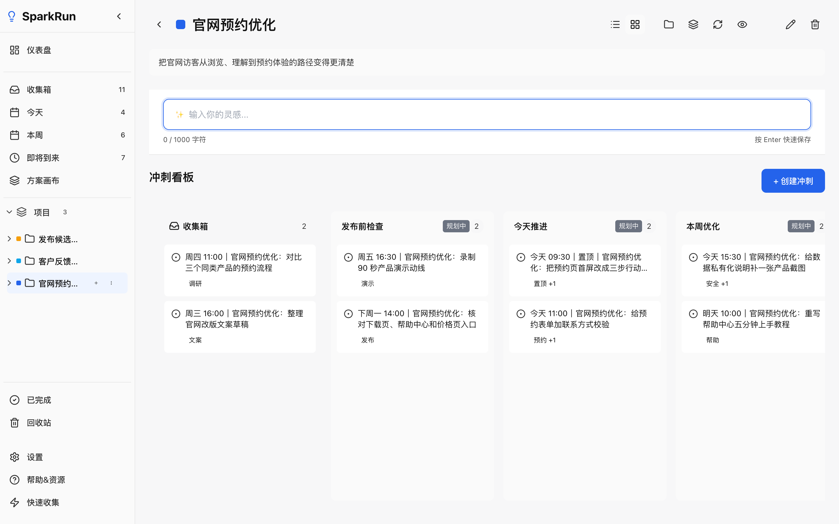Open the 周四 11:00 对比三个同类产品 card
This screenshot has height=524, width=839.
(x=240, y=270)
